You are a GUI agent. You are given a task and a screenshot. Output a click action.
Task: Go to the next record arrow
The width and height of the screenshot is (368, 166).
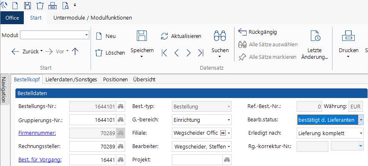pos(189,53)
